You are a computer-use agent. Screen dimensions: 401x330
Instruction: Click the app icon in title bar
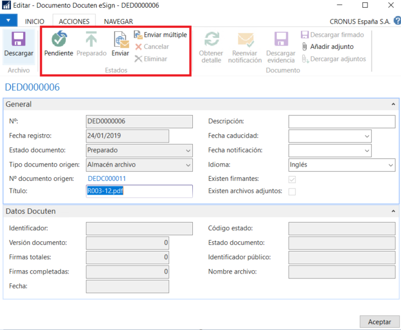(x=7, y=5)
